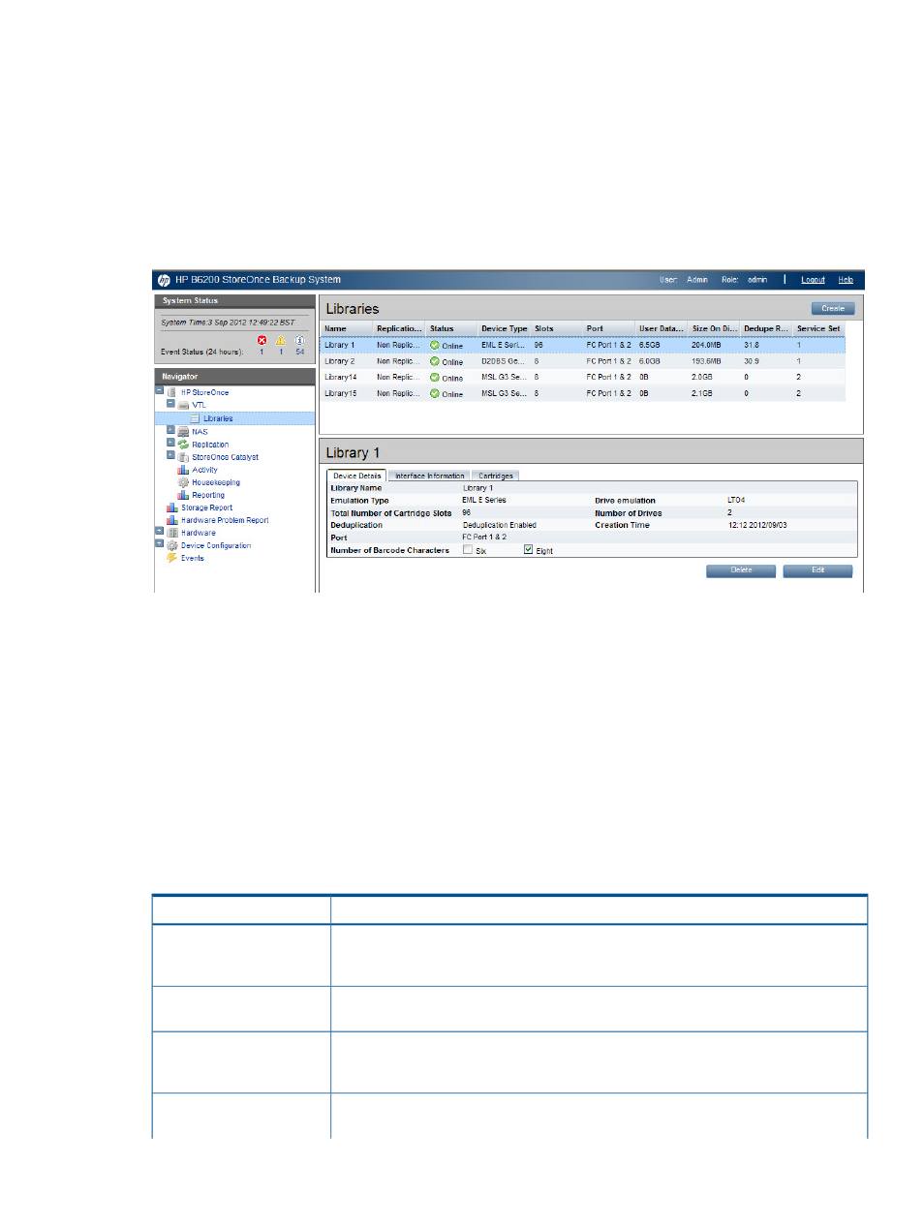Click the Activity bar chart icon
924x1230 pixels.
[183, 470]
